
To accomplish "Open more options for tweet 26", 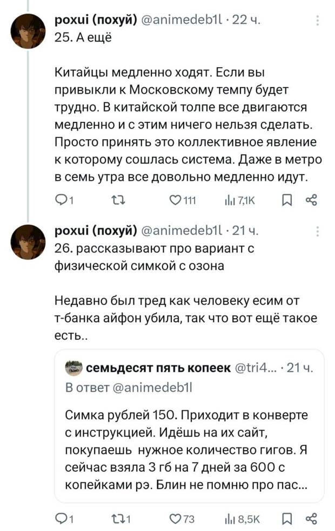I will (x=317, y=232).
